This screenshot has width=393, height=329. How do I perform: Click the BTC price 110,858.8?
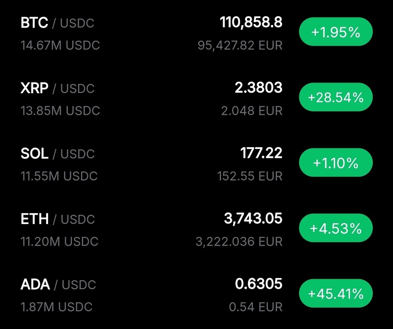[251, 22]
